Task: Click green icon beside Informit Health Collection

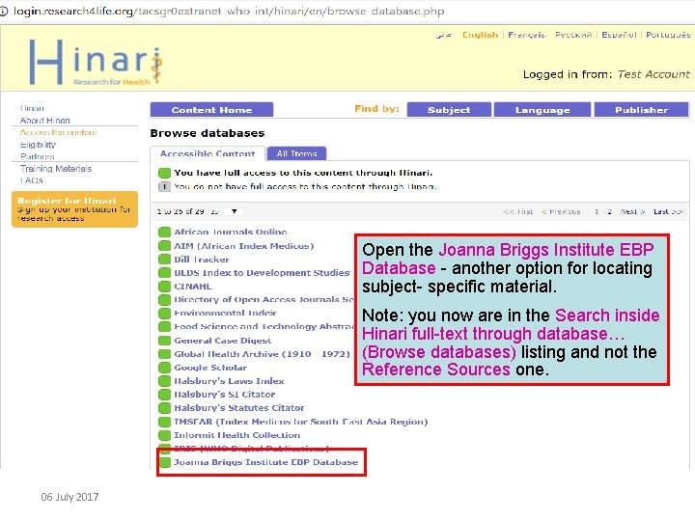Action: pos(164,435)
